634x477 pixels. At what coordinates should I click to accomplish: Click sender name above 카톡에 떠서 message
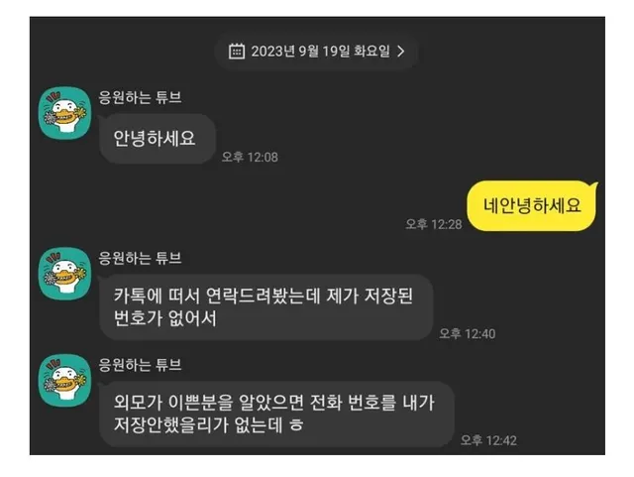(x=140, y=258)
